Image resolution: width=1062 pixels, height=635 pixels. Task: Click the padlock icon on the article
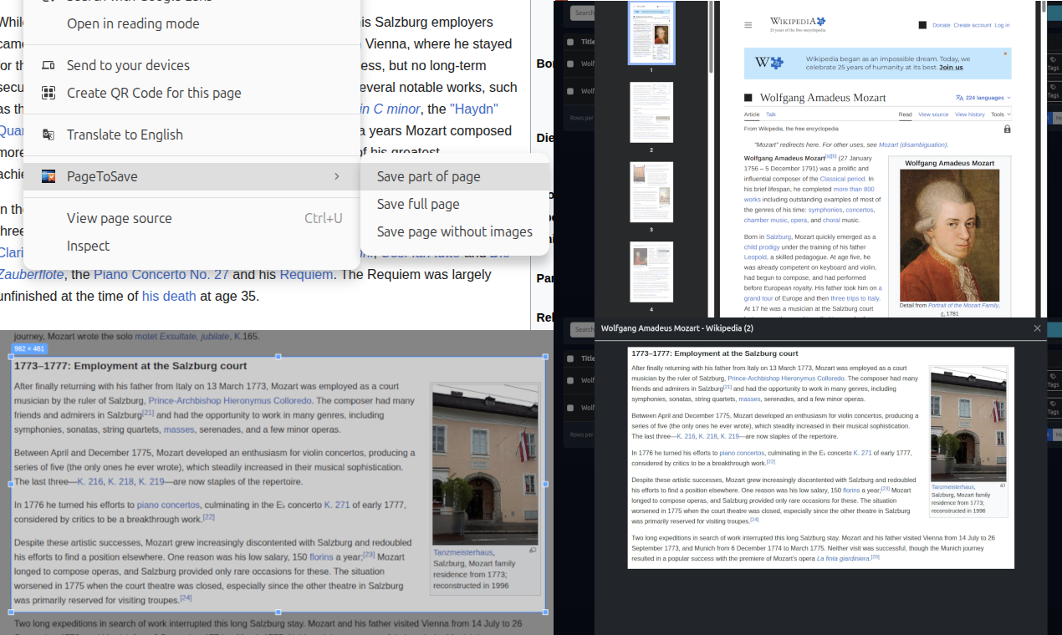[x=1007, y=130]
